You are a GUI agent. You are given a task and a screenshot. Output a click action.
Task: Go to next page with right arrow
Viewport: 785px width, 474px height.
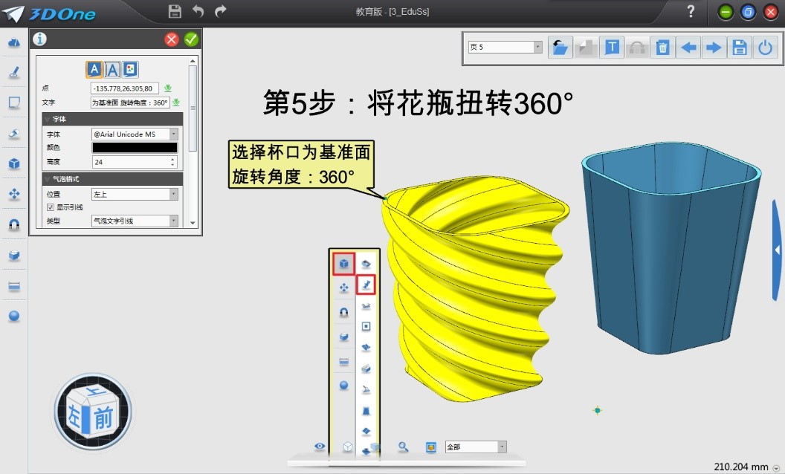coord(714,48)
